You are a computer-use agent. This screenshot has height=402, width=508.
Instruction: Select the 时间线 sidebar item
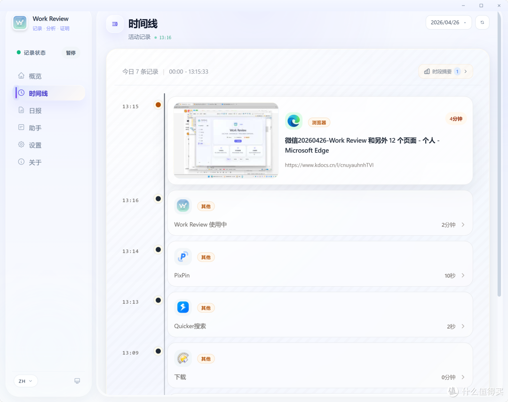click(x=48, y=93)
